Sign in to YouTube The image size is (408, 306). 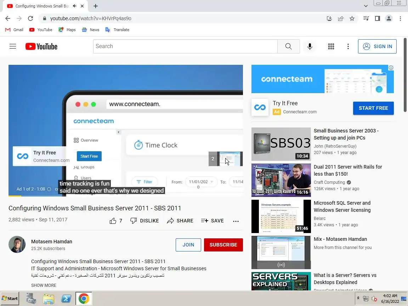377,46
